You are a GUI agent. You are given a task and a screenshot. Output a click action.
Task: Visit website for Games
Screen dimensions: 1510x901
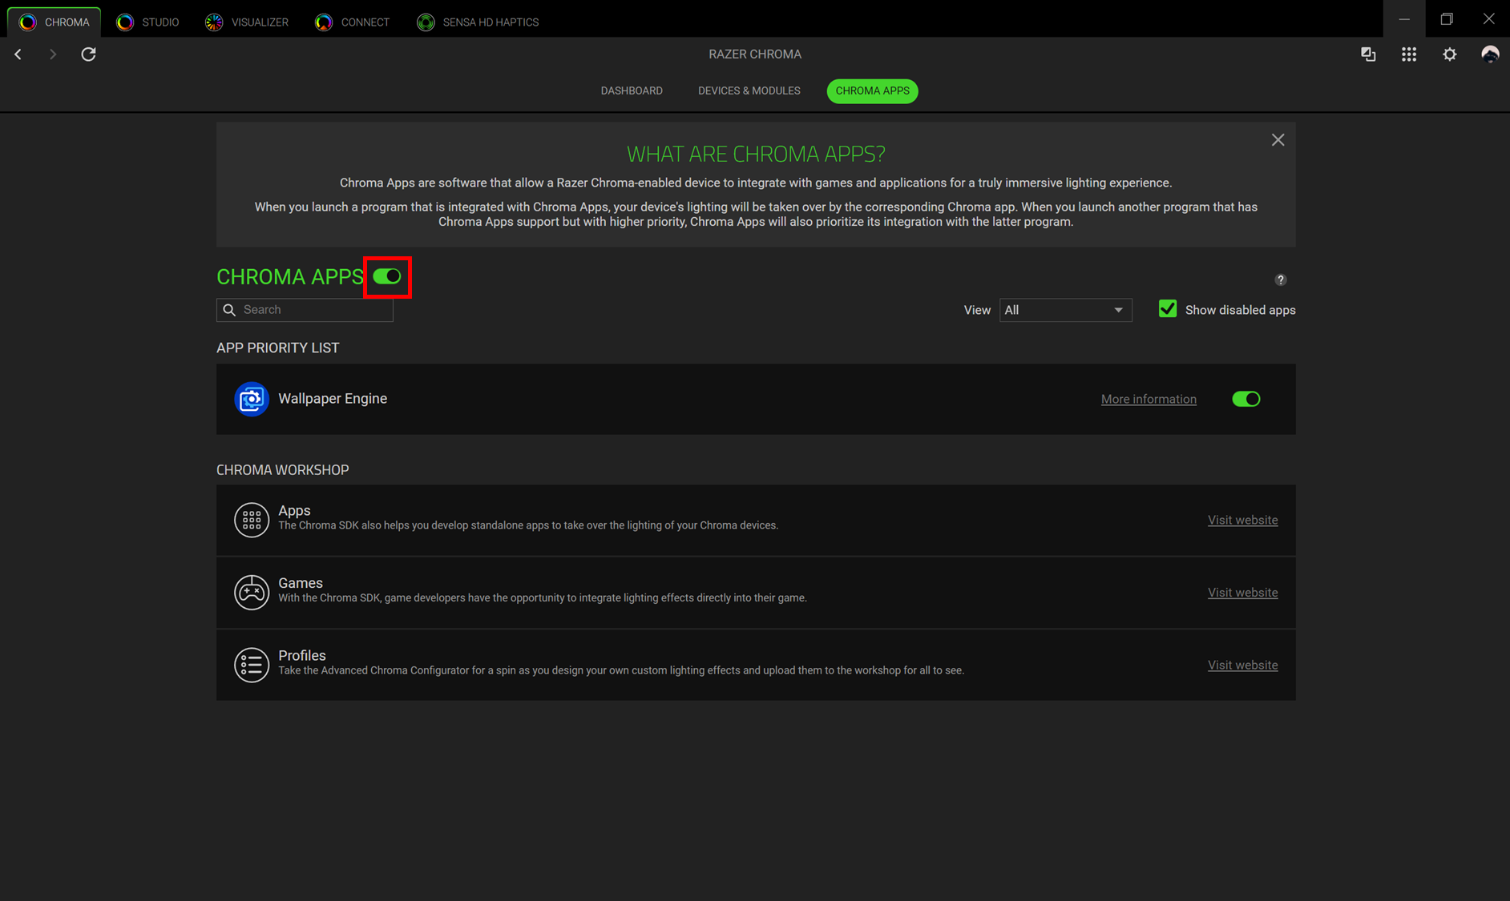(x=1242, y=592)
